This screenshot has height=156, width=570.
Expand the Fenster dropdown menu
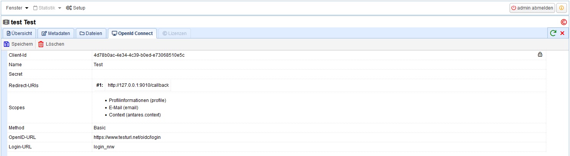point(17,8)
